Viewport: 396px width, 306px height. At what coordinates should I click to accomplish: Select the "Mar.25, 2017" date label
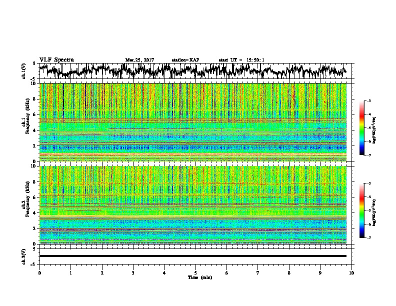point(139,60)
